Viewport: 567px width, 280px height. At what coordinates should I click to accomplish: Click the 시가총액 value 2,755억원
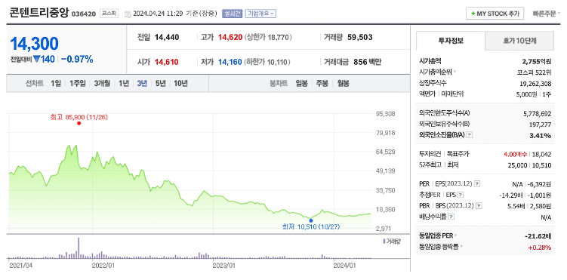(x=537, y=61)
